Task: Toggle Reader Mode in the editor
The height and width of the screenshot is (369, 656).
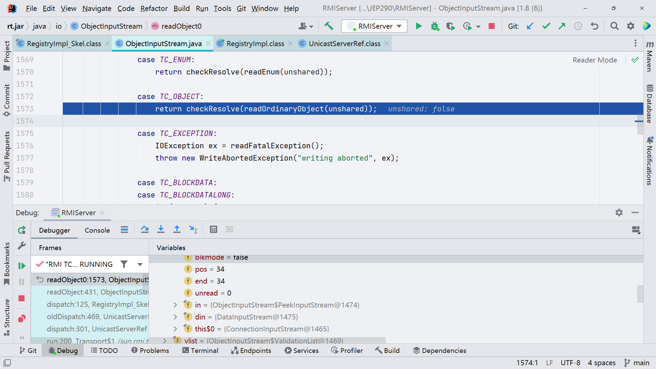Action: coord(594,60)
